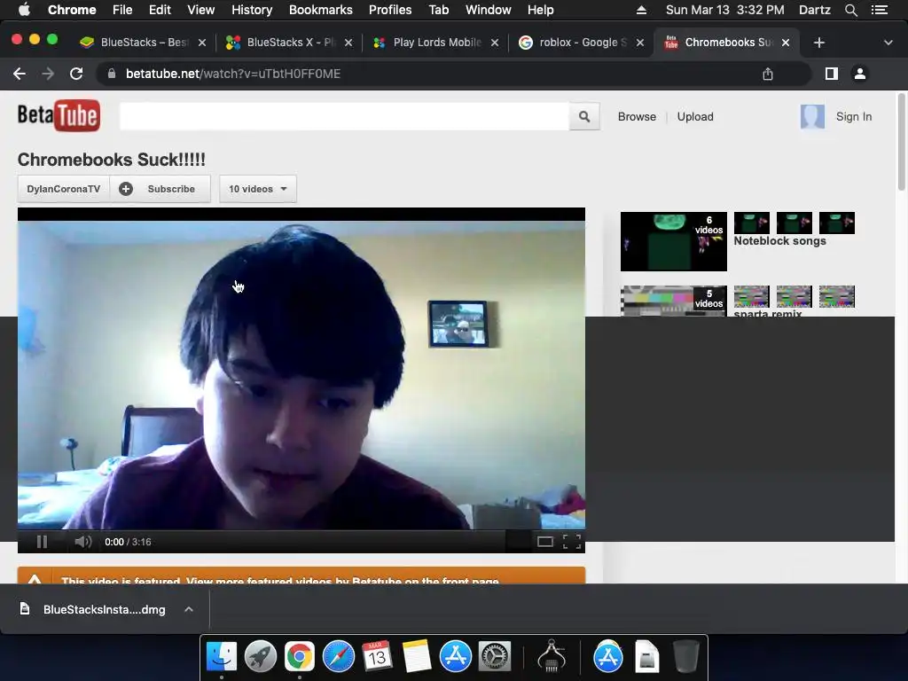The image size is (908, 681).
Task: Switch to the BlueStacks – Best tab
Action: tap(143, 43)
